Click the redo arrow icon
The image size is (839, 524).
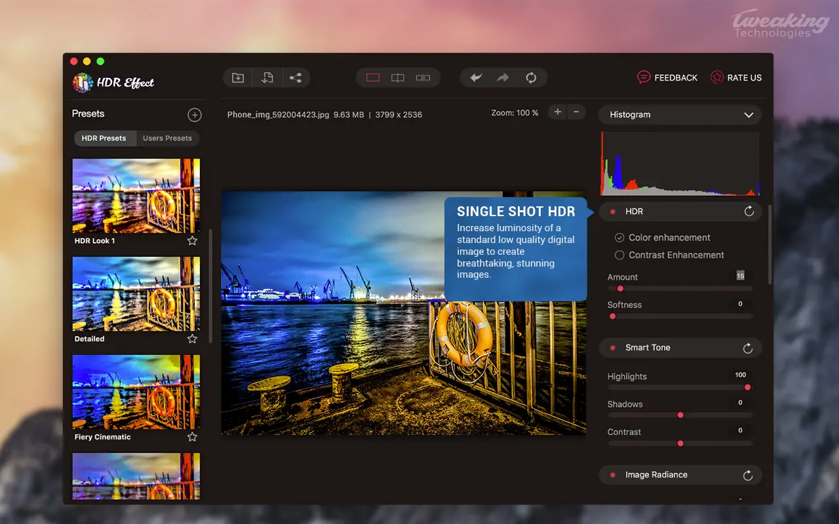tap(503, 78)
